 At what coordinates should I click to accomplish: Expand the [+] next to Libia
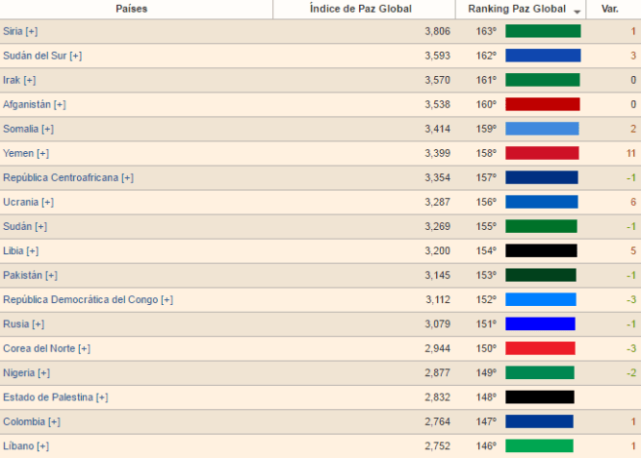(x=33, y=251)
